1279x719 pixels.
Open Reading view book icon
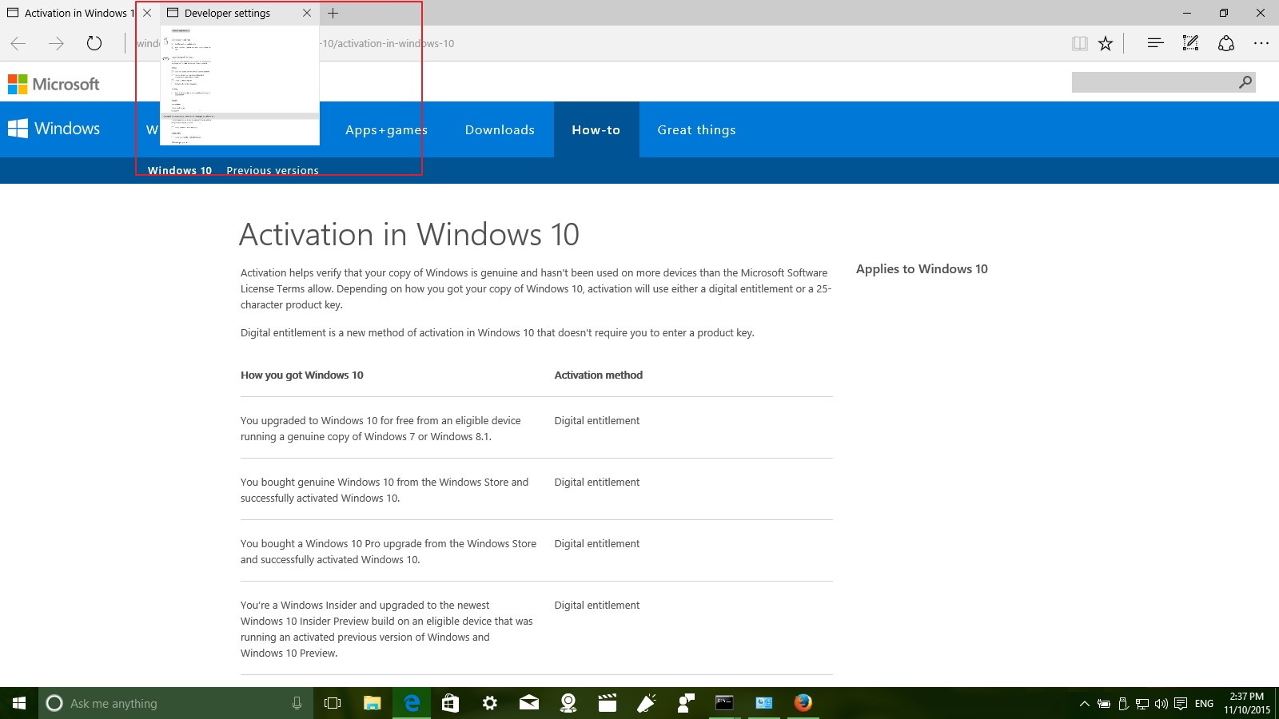coord(1080,44)
